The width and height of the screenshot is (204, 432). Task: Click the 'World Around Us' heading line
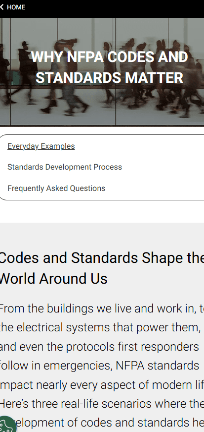(x=53, y=279)
